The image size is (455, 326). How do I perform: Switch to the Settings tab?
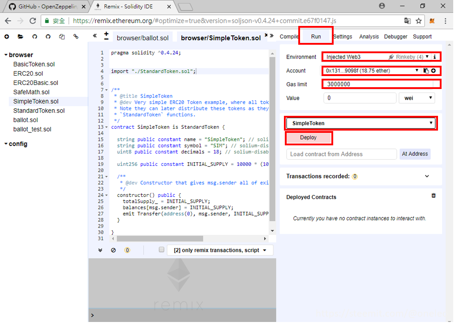click(343, 37)
